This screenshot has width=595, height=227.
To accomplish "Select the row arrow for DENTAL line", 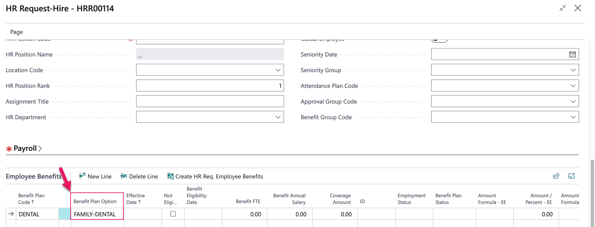I will 11,214.
